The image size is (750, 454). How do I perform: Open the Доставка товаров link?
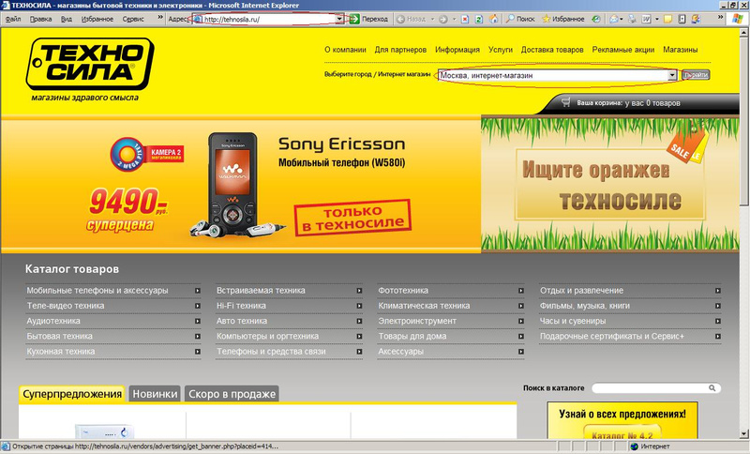[552, 50]
